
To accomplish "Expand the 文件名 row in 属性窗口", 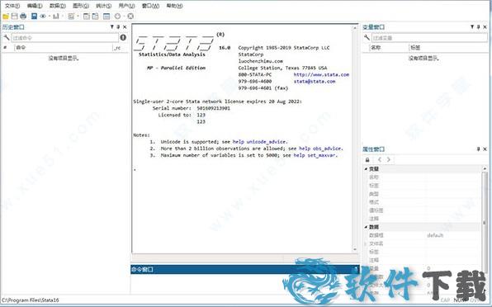I will tap(366, 243).
